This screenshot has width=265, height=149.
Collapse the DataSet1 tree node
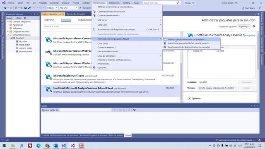11,38
